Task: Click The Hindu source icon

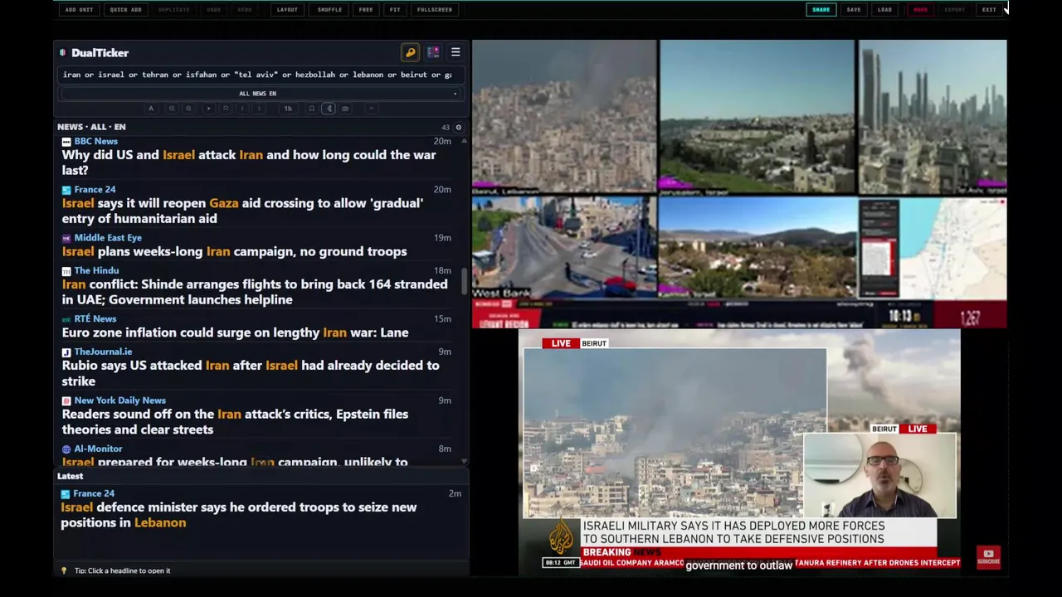Action: tap(66, 271)
